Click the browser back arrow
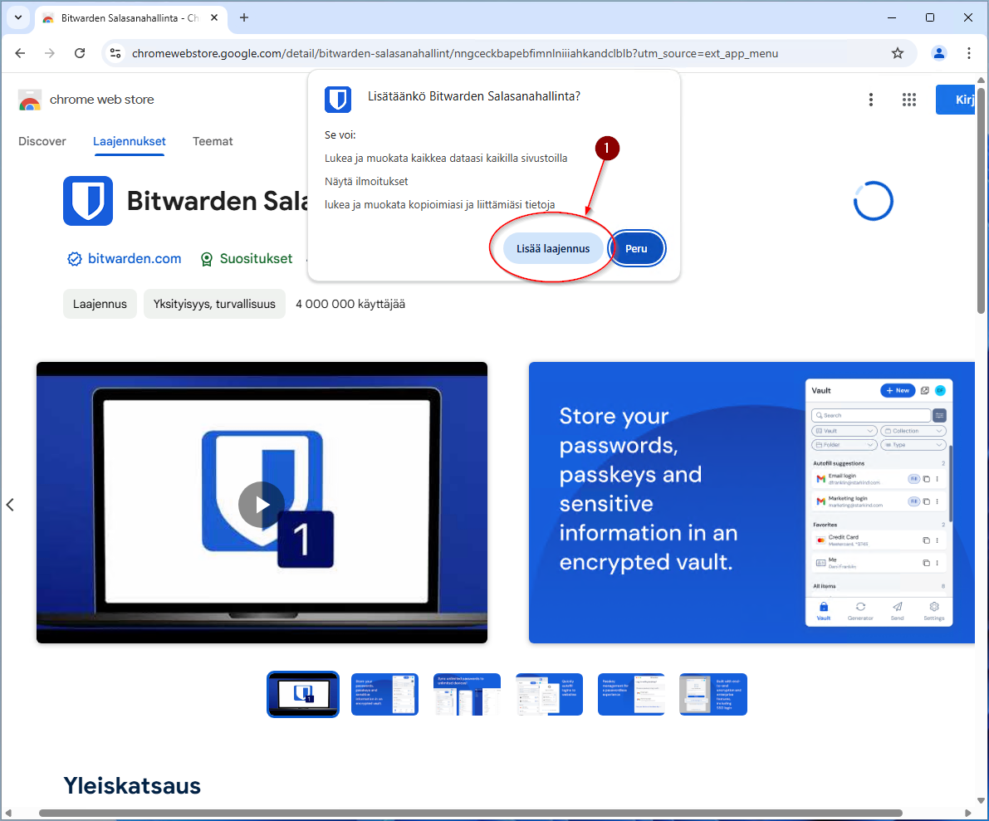 pyautogui.click(x=20, y=54)
